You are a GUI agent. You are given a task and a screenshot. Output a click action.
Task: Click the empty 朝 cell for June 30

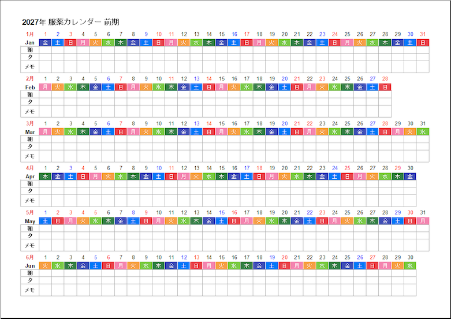click(x=410, y=273)
